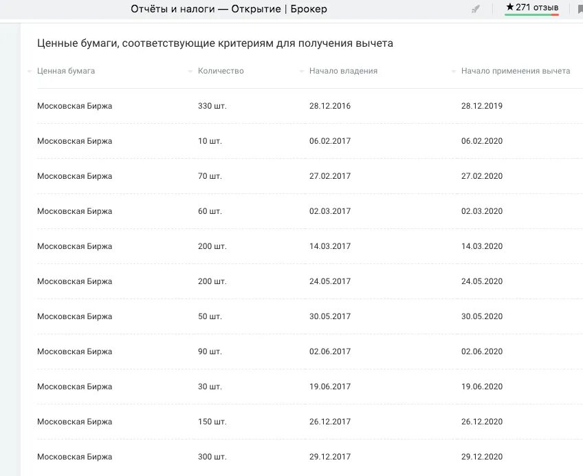Click ownership date 06.02.2017
Image resolution: width=583 pixels, height=476 pixels.
click(x=330, y=141)
